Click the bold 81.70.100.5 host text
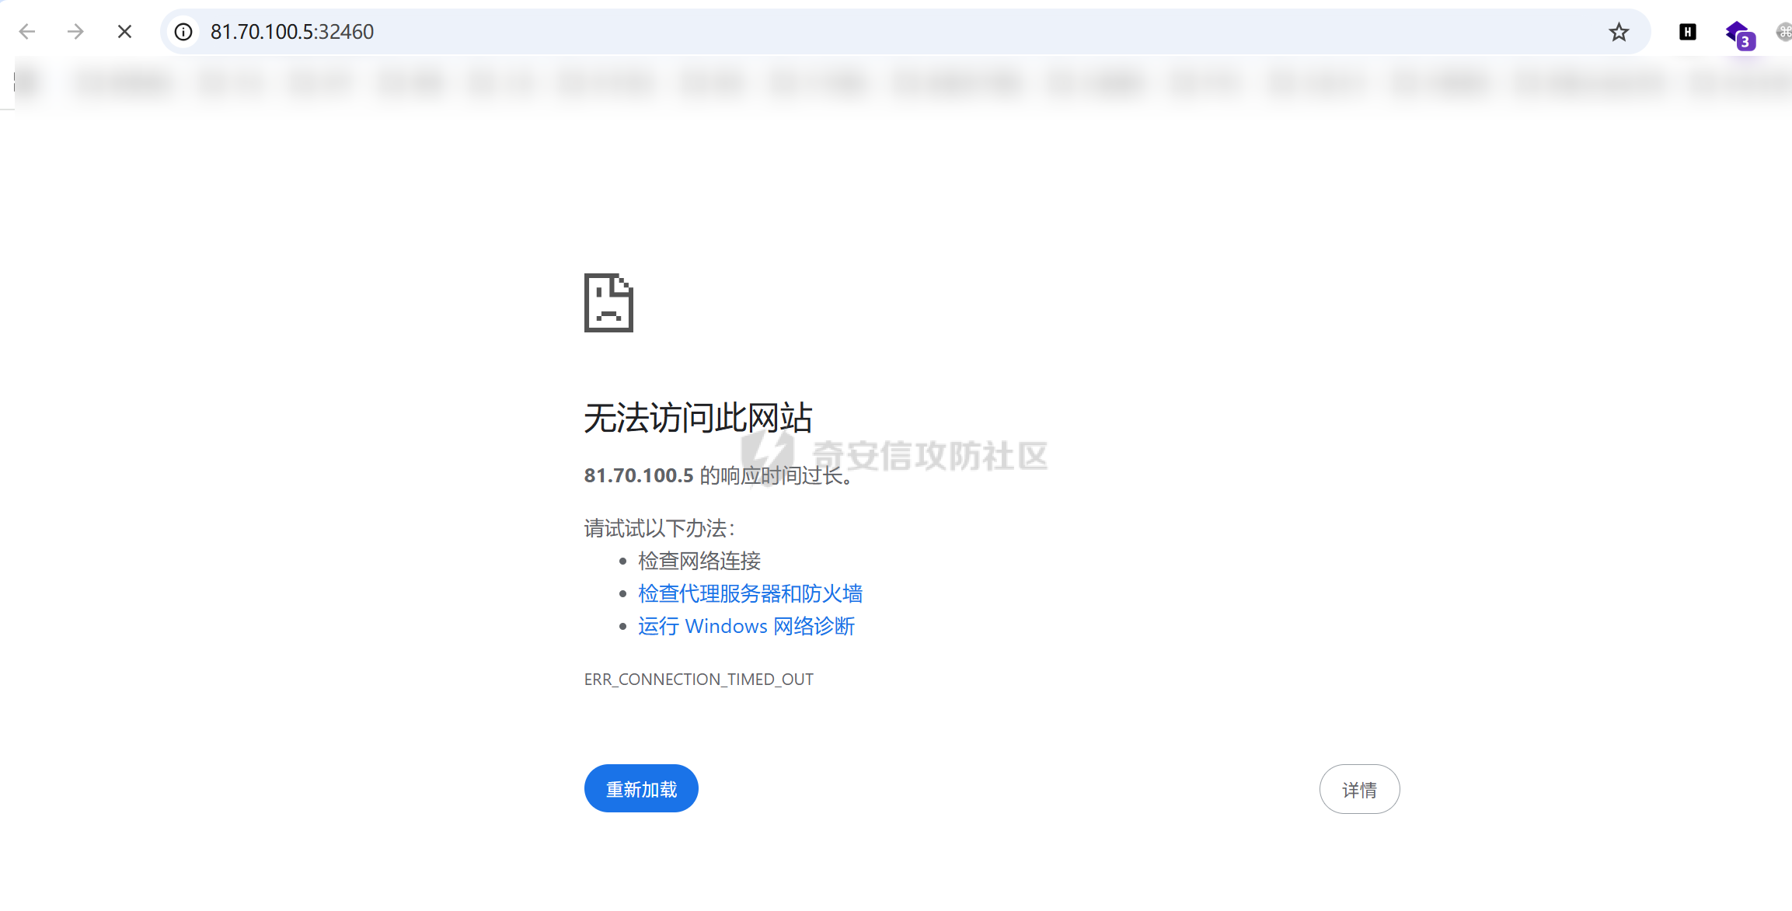This screenshot has width=1792, height=911. tap(639, 476)
